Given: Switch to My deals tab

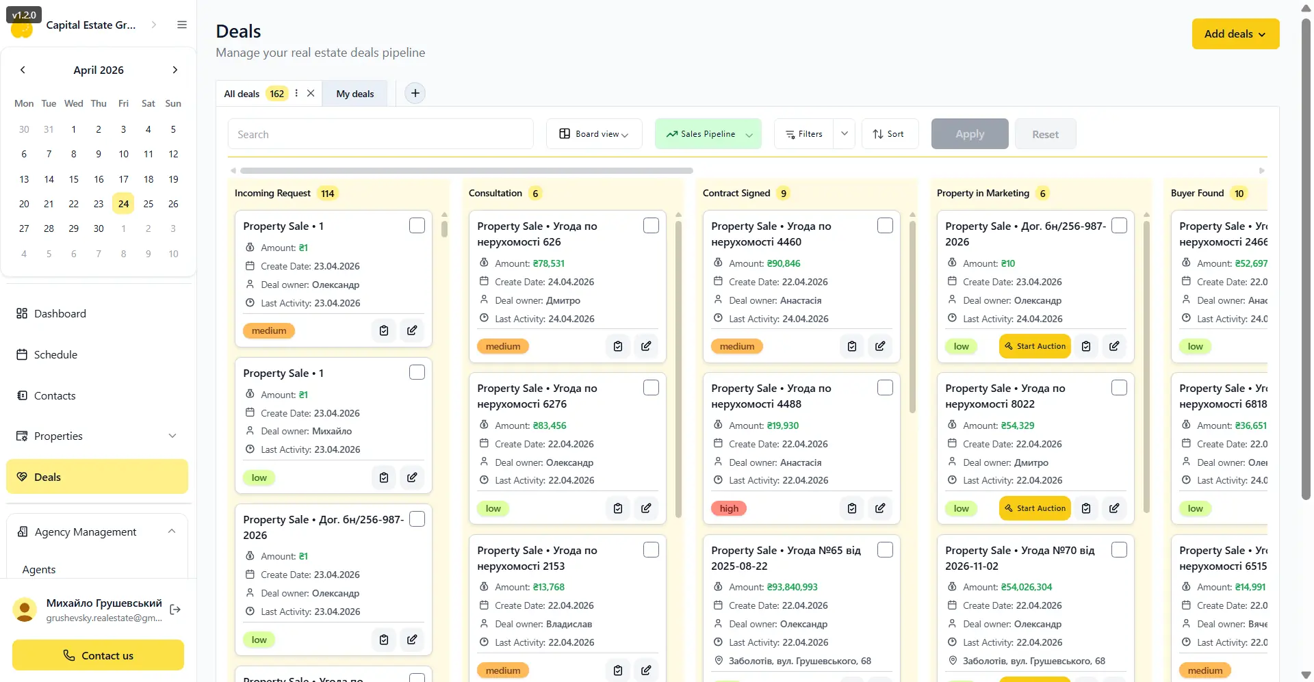Looking at the screenshot, I should click(x=355, y=94).
